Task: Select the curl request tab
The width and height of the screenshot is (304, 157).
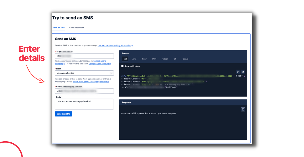Action: 125,59
